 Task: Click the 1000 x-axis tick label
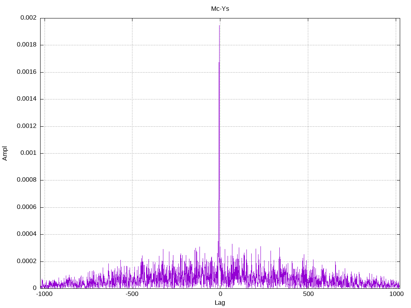pos(396,294)
